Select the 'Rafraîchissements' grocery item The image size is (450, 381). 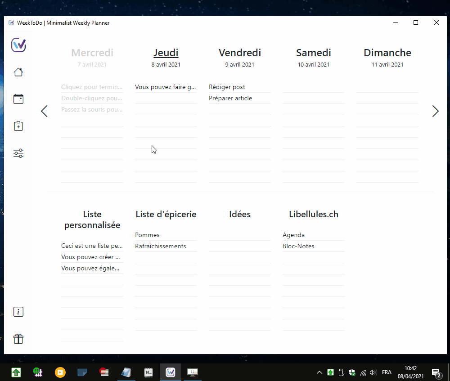[166, 246]
